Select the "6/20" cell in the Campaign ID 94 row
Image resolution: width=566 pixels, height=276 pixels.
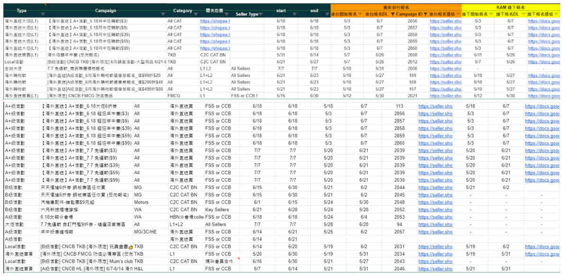[364, 224]
